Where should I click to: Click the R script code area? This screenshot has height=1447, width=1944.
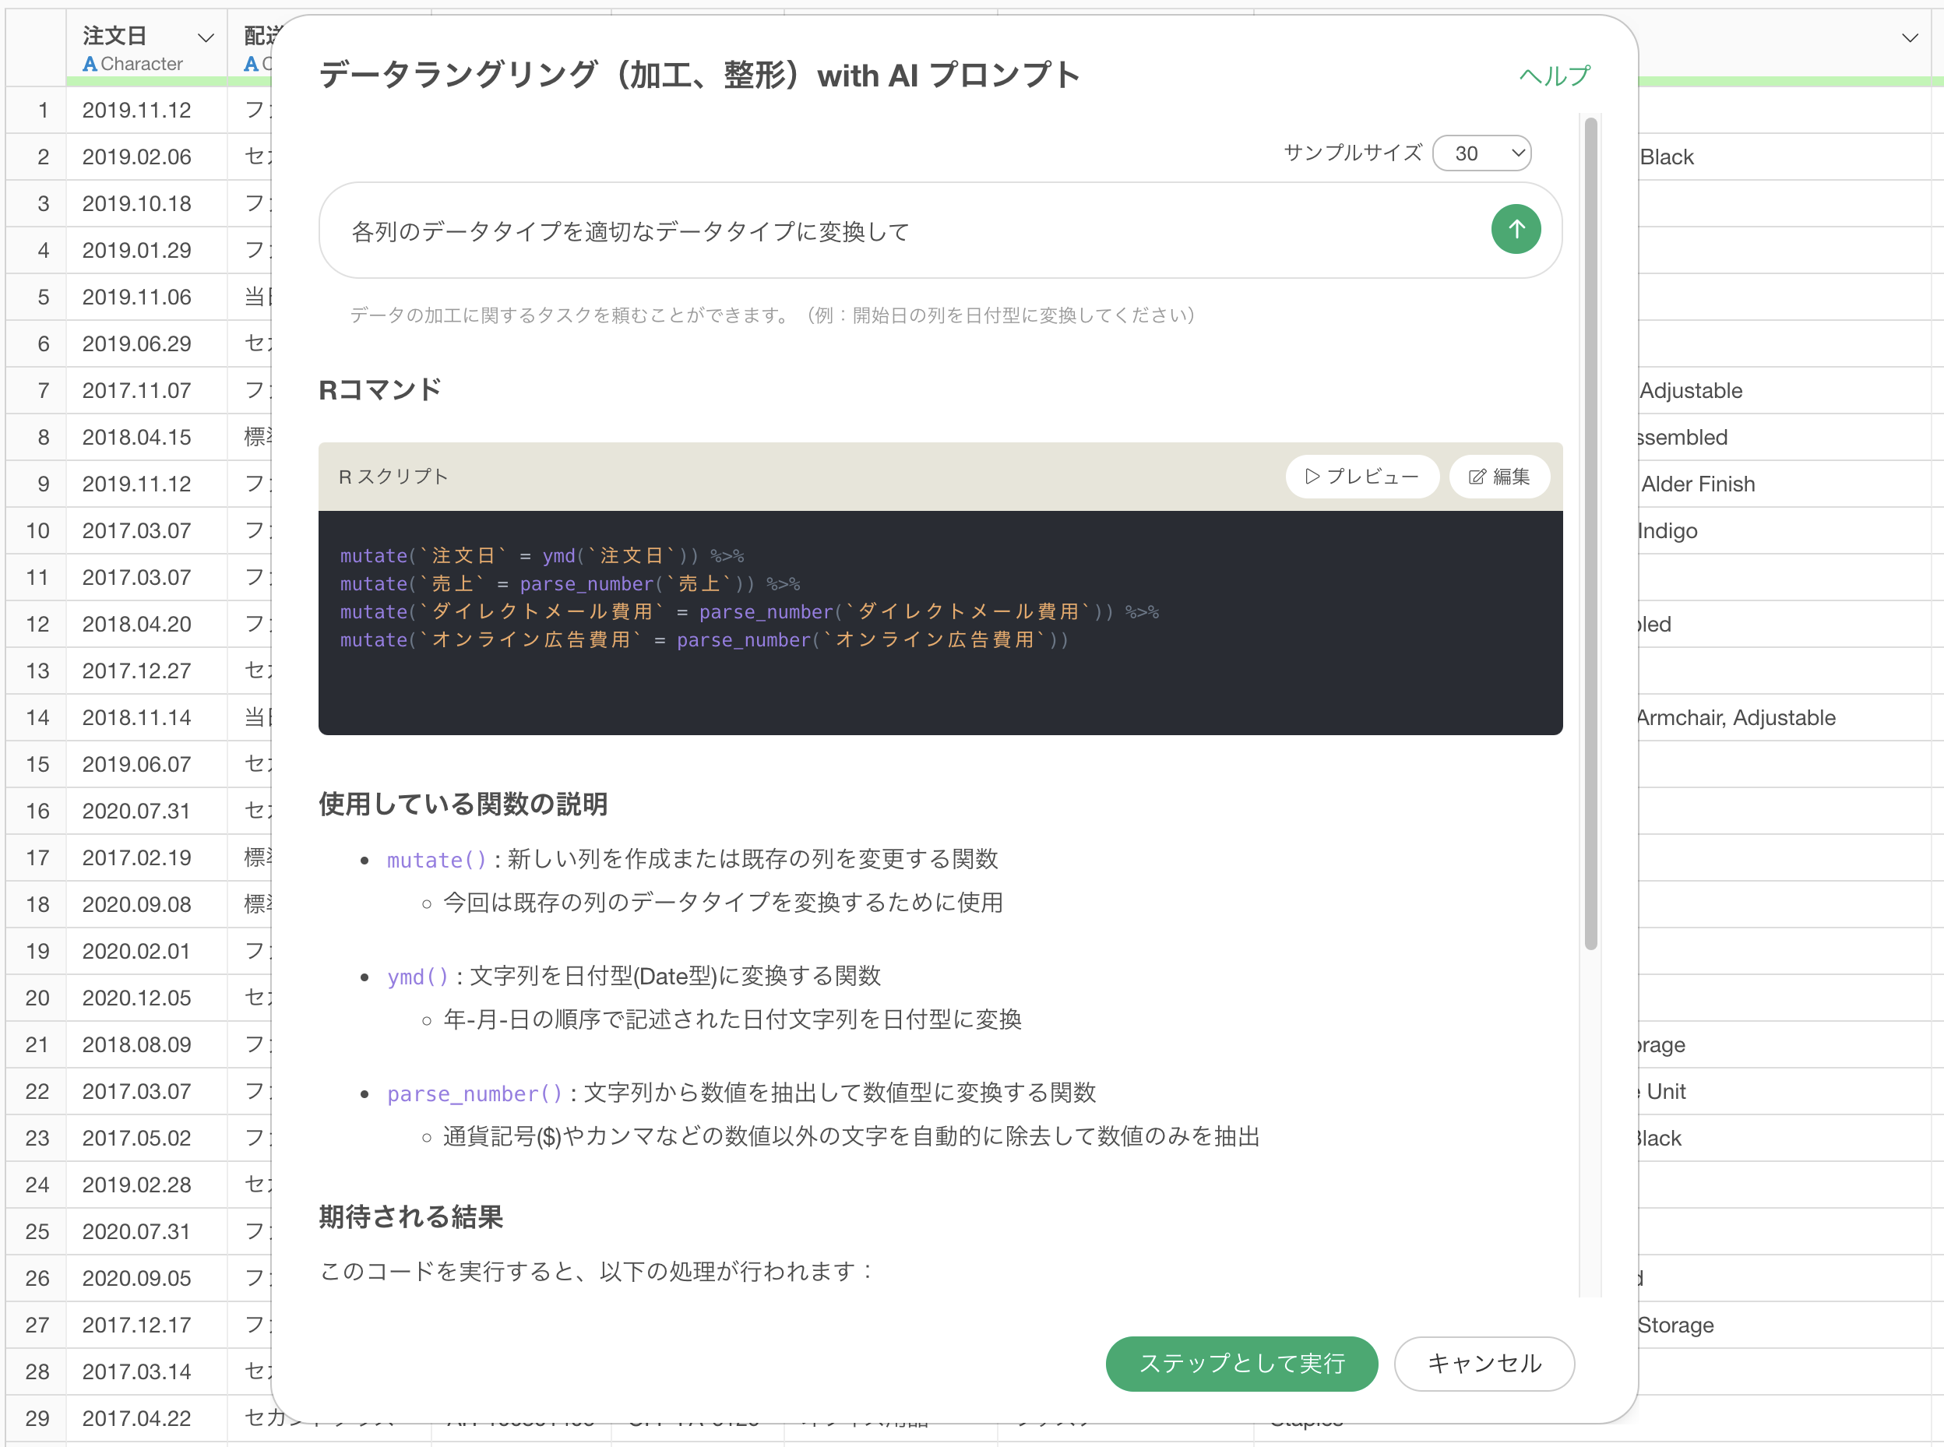940,622
